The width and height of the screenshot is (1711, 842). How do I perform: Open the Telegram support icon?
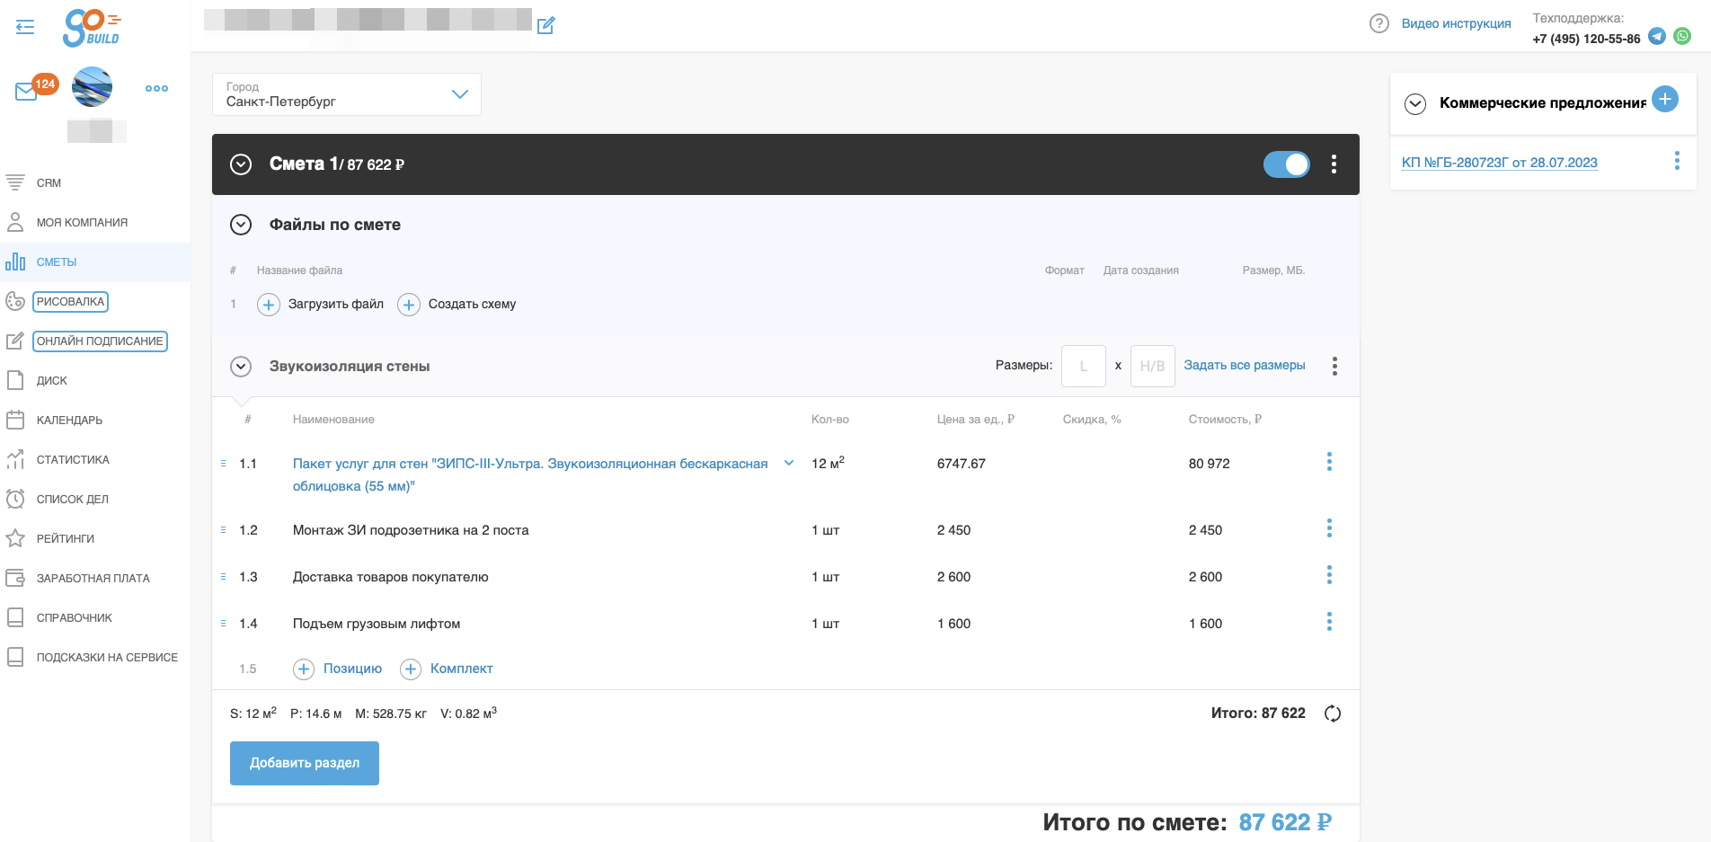tap(1657, 36)
